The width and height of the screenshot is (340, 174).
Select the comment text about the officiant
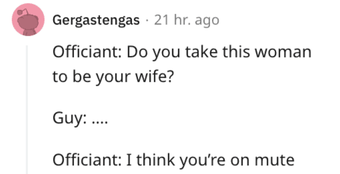tap(182, 51)
